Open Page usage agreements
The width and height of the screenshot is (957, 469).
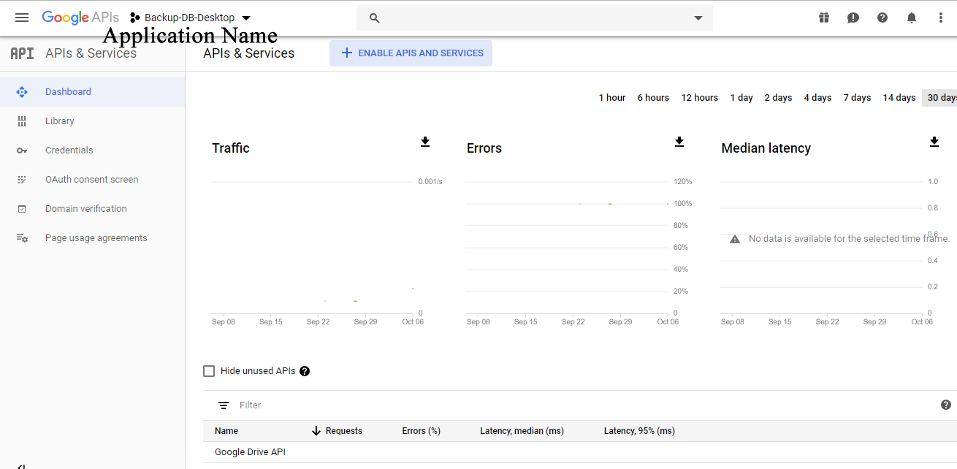92,238
